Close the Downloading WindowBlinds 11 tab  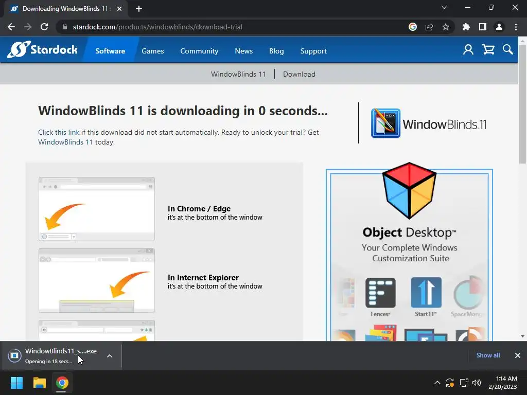[x=119, y=9]
